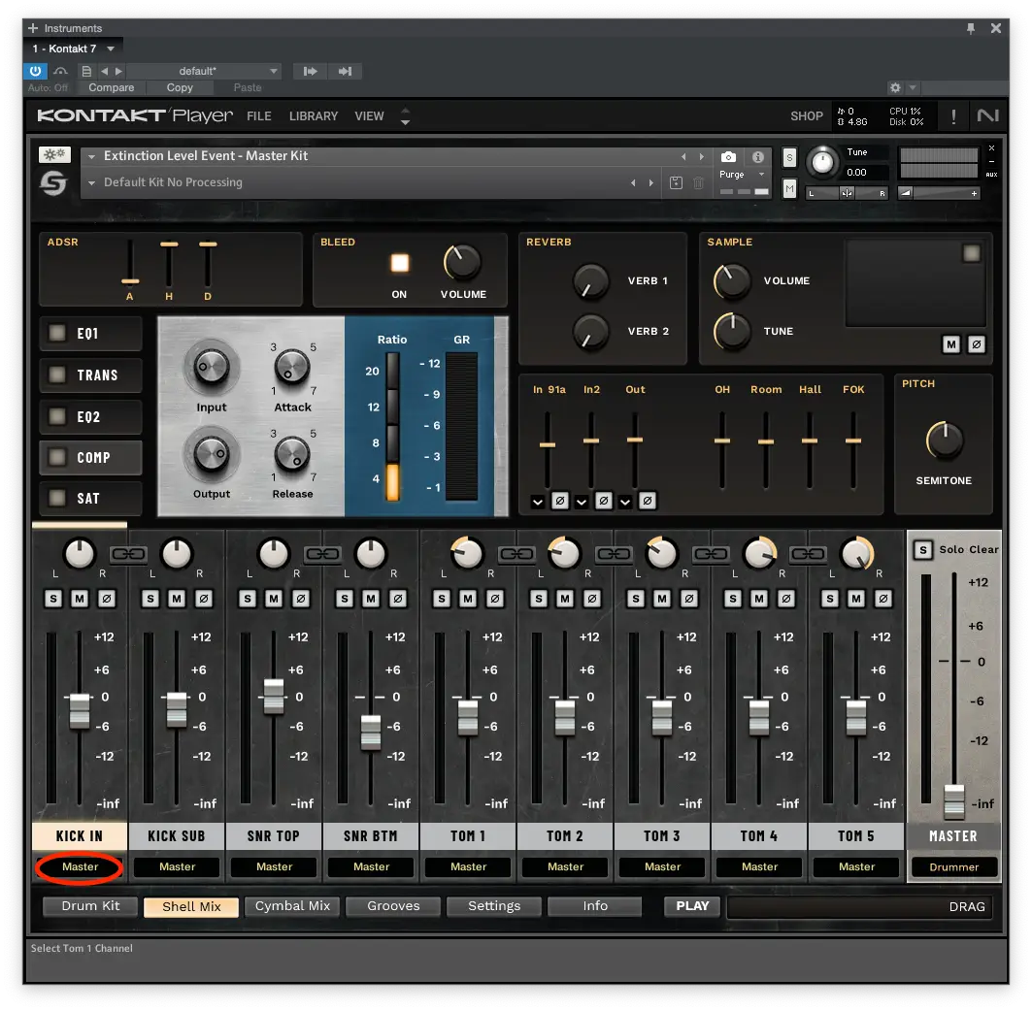Open the VIEW menu
1032x1011 pixels.
tap(369, 115)
